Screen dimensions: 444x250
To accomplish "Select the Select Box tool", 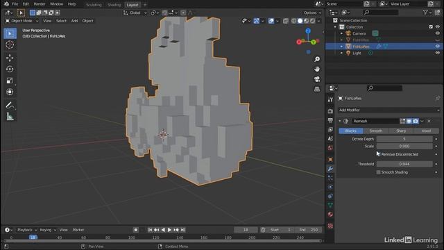I will [x=10, y=33].
